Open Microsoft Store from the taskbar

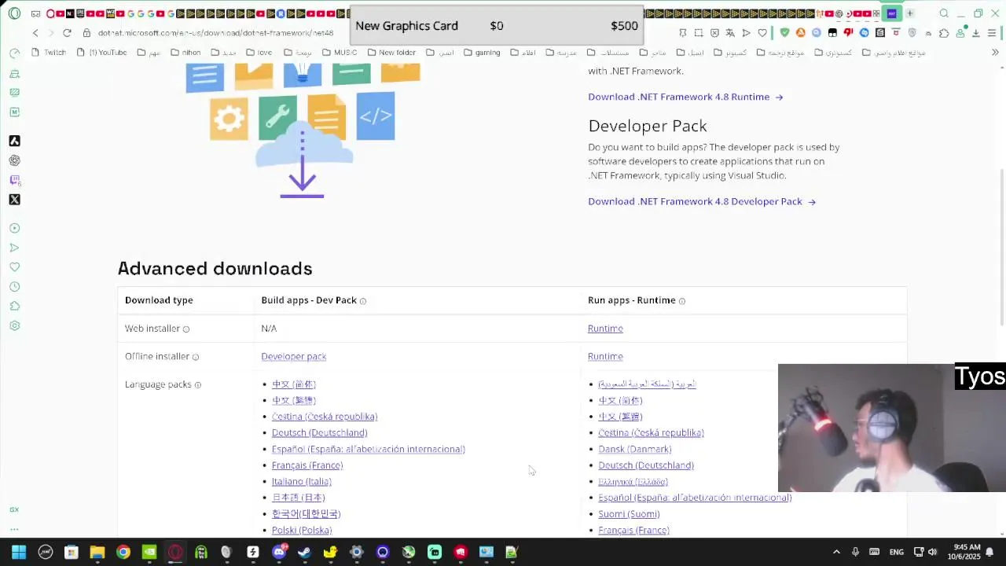tap(71, 552)
